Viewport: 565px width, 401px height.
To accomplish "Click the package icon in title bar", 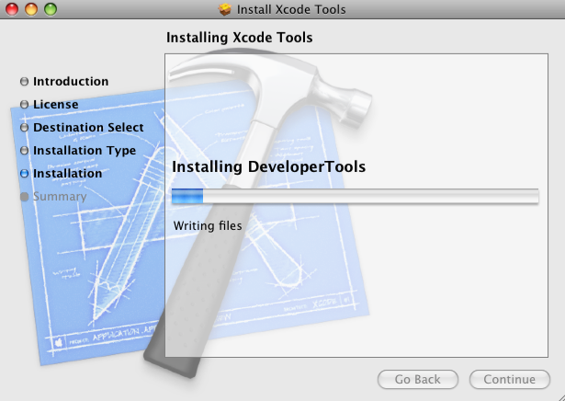I will coord(225,9).
